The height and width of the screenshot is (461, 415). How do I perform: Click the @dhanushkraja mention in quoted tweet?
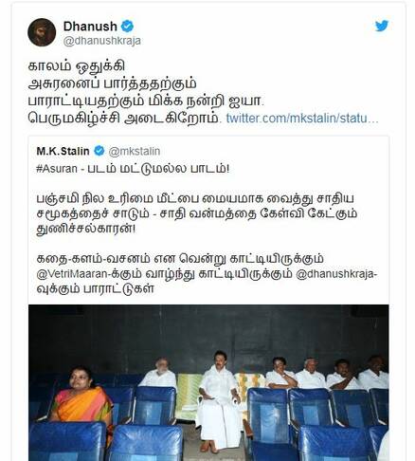pos(334,274)
